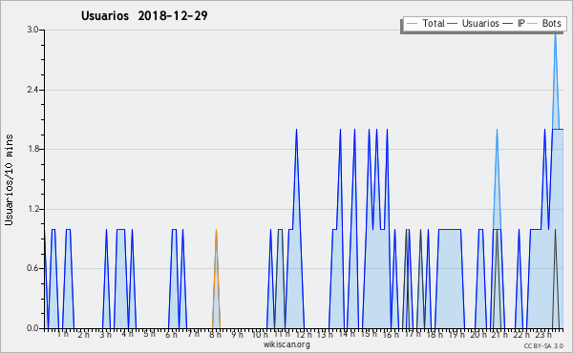573x353 pixels.
Task: Click the 2.4 y-axis value
Action: coord(32,90)
